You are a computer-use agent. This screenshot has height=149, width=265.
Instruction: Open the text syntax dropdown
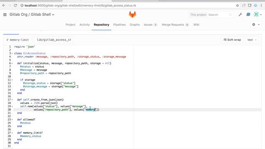[252, 40]
